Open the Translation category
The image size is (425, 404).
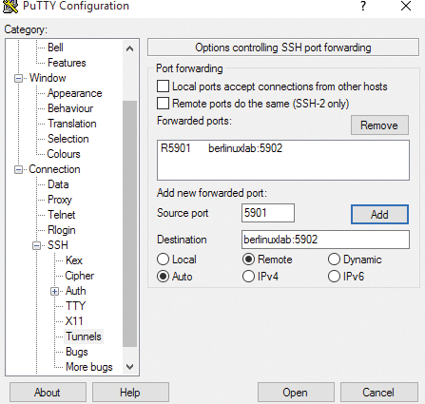point(72,124)
